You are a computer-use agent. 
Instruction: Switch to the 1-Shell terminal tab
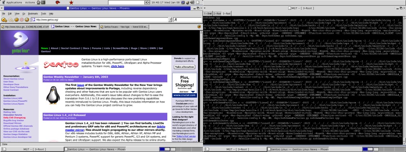pos(208,13)
